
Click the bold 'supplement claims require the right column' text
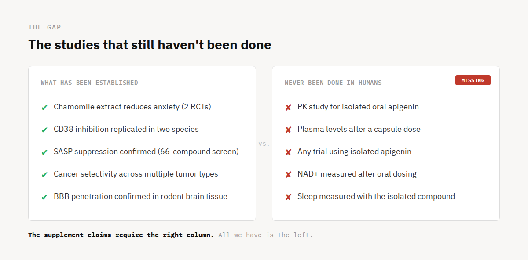121,235
